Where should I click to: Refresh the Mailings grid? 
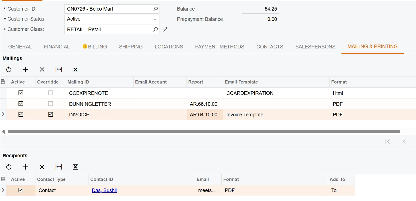[x=9, y=70]
